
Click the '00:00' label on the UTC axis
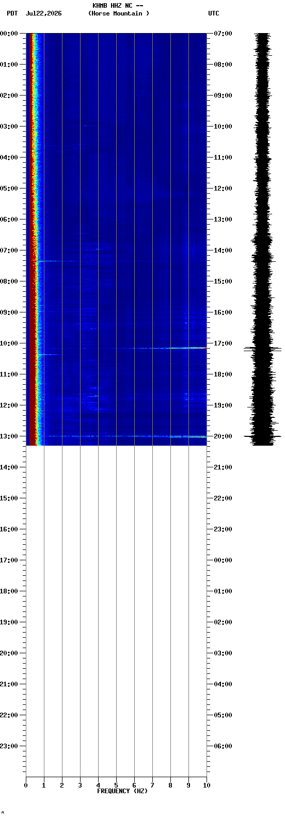pyautogui.click(x=223, y=560)
